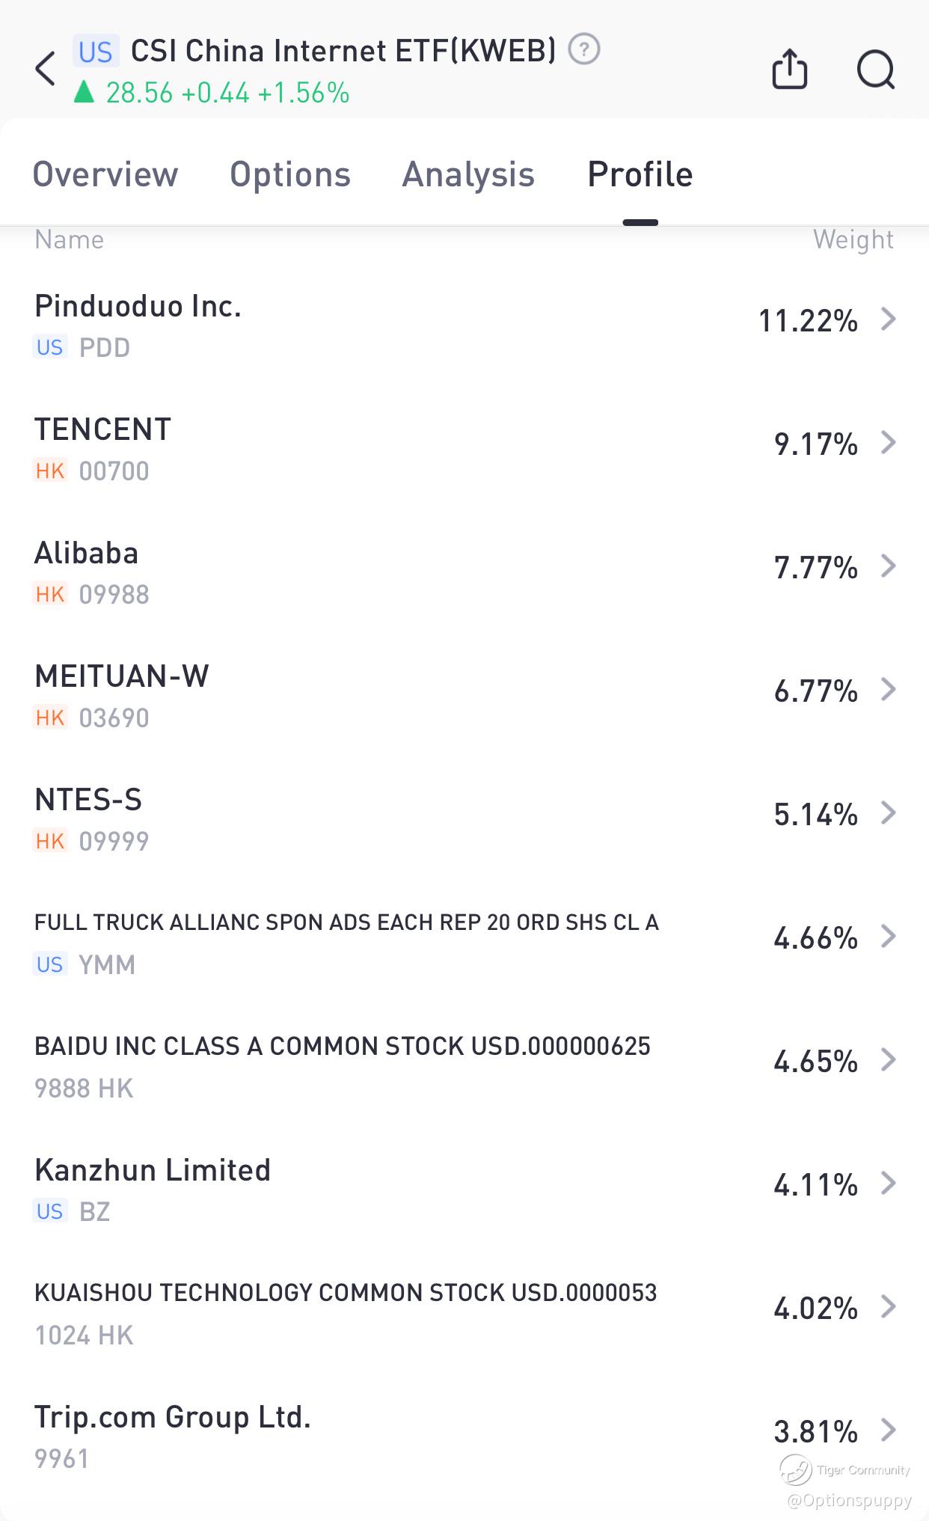Screen dimensions: 929x1521
Task: Switch to the Options tab
Action: pyautogui.click(x=290, y=174)
